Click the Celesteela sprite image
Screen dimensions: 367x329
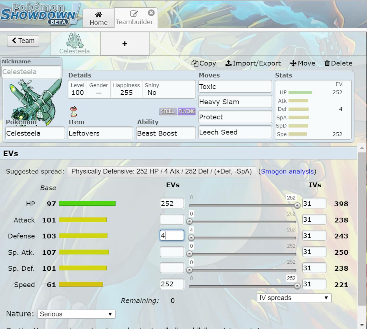coord(35,102)
